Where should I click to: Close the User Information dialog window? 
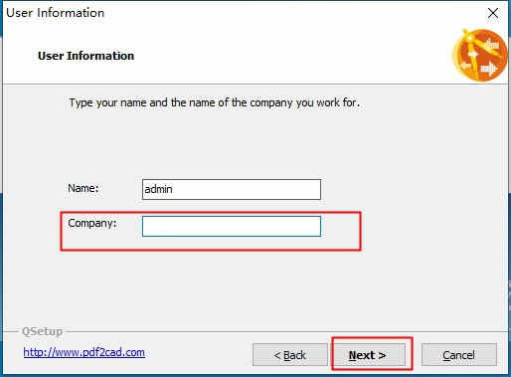(x=493, y=13)
